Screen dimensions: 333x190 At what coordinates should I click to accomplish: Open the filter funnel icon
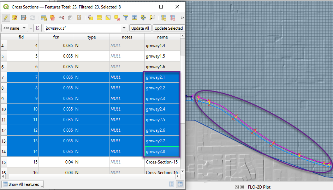[126, 18]
